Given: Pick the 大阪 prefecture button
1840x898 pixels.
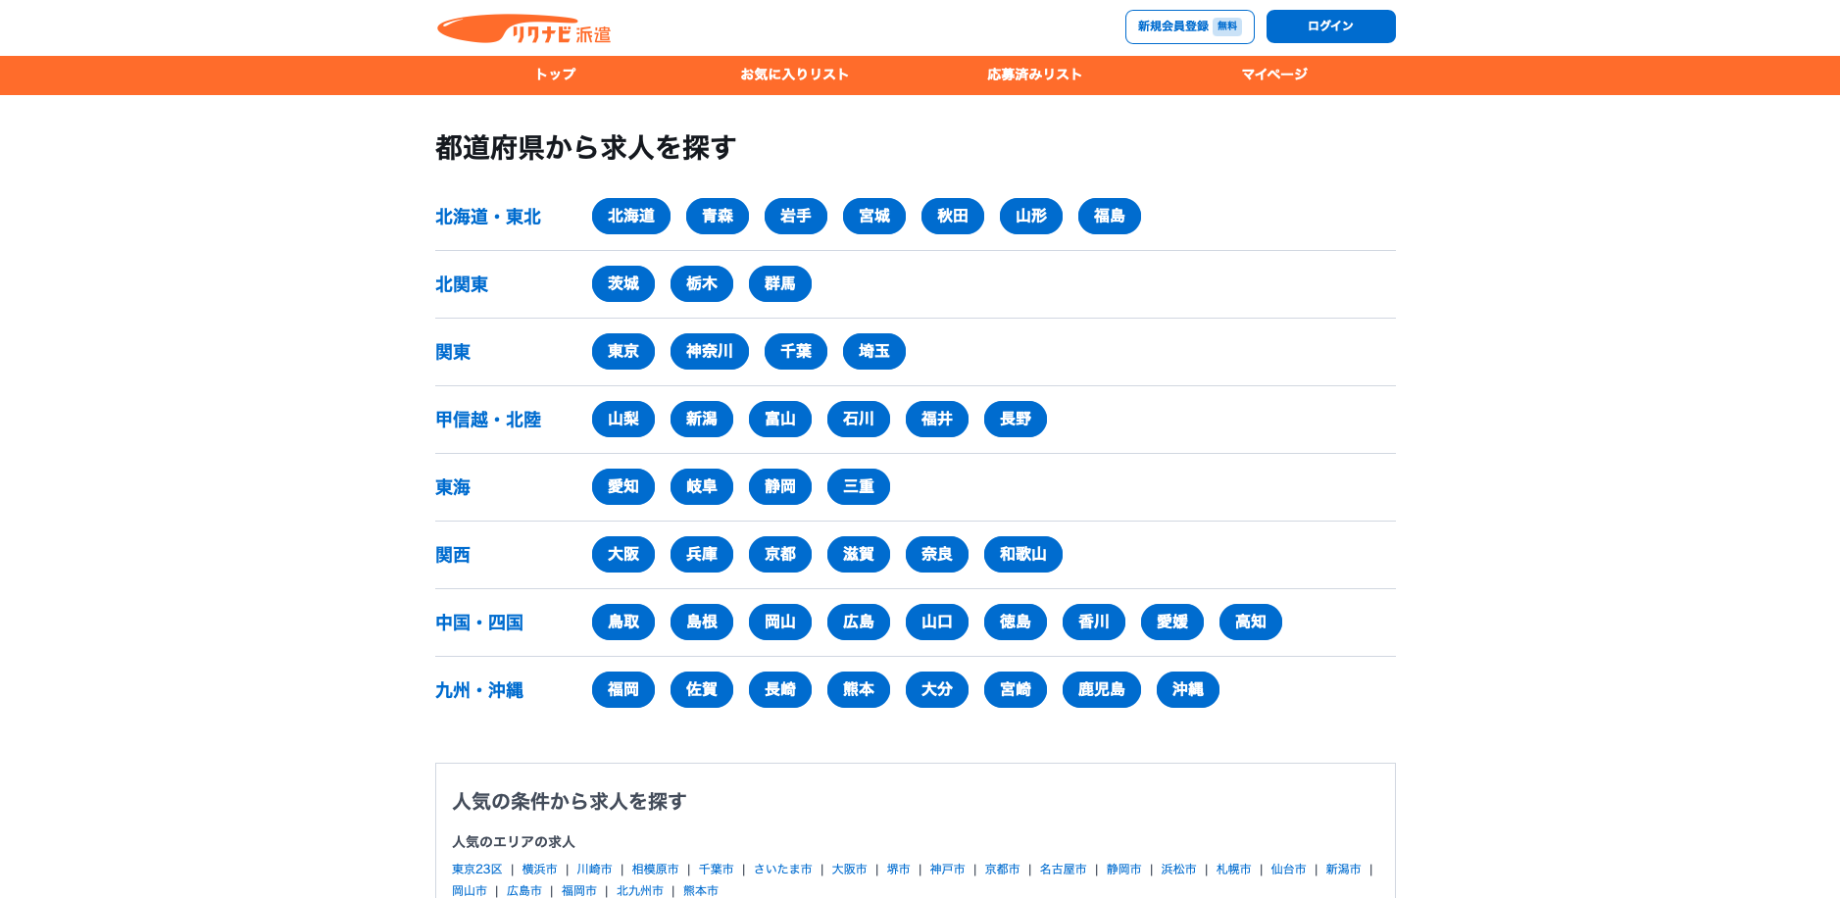Looking at the screenshot, I should click(622, 555).
